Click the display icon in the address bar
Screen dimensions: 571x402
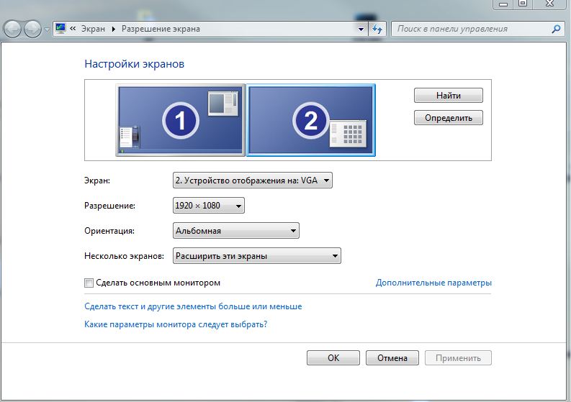click(x=60, y=29)
